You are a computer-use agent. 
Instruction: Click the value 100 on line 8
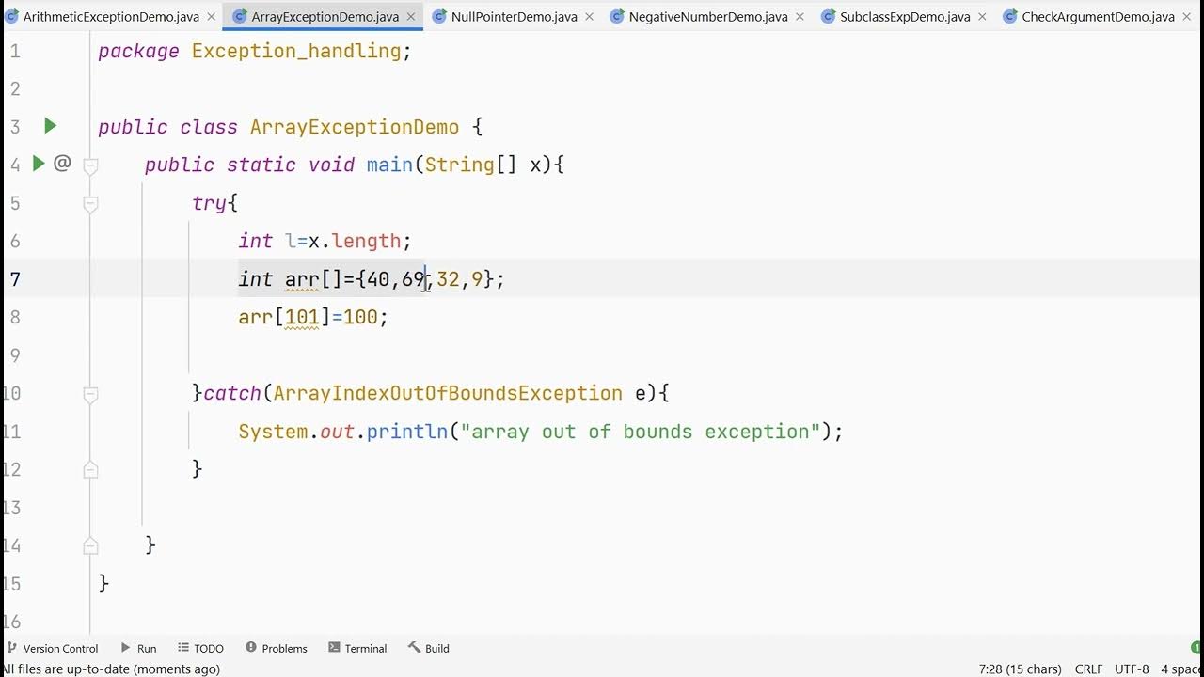tap(360, 317)
